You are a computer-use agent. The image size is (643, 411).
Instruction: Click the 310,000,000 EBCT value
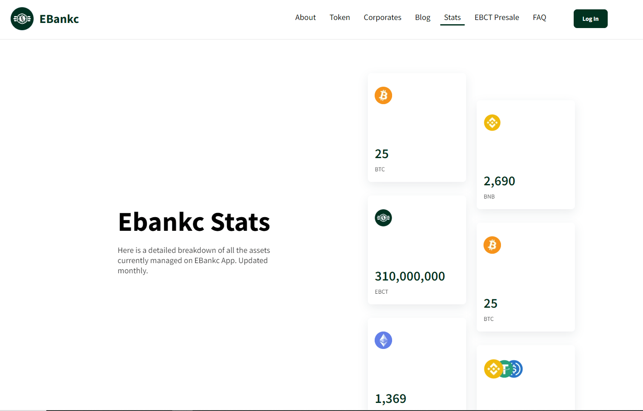click(x=410, y=276)
